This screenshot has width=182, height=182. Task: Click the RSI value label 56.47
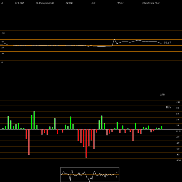(x=167, y=43)
